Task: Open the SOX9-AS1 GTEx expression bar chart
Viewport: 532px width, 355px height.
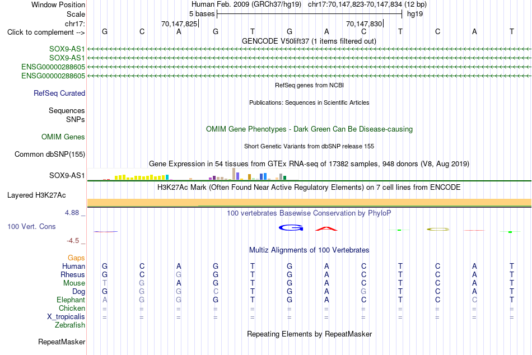Action: 193,174
